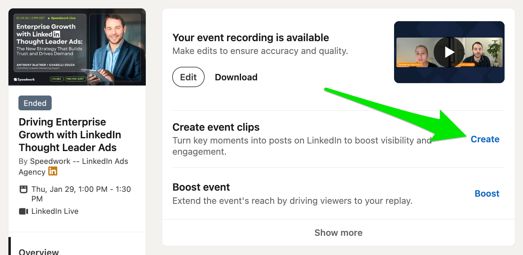The image size is (523, 255).
Task: Click the video camera icon by LinkedIn Live
Action: [24, 211]
